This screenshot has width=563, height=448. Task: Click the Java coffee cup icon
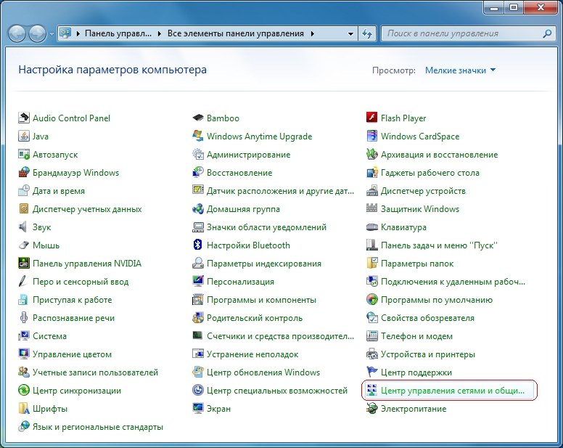[x=24, y=137]
